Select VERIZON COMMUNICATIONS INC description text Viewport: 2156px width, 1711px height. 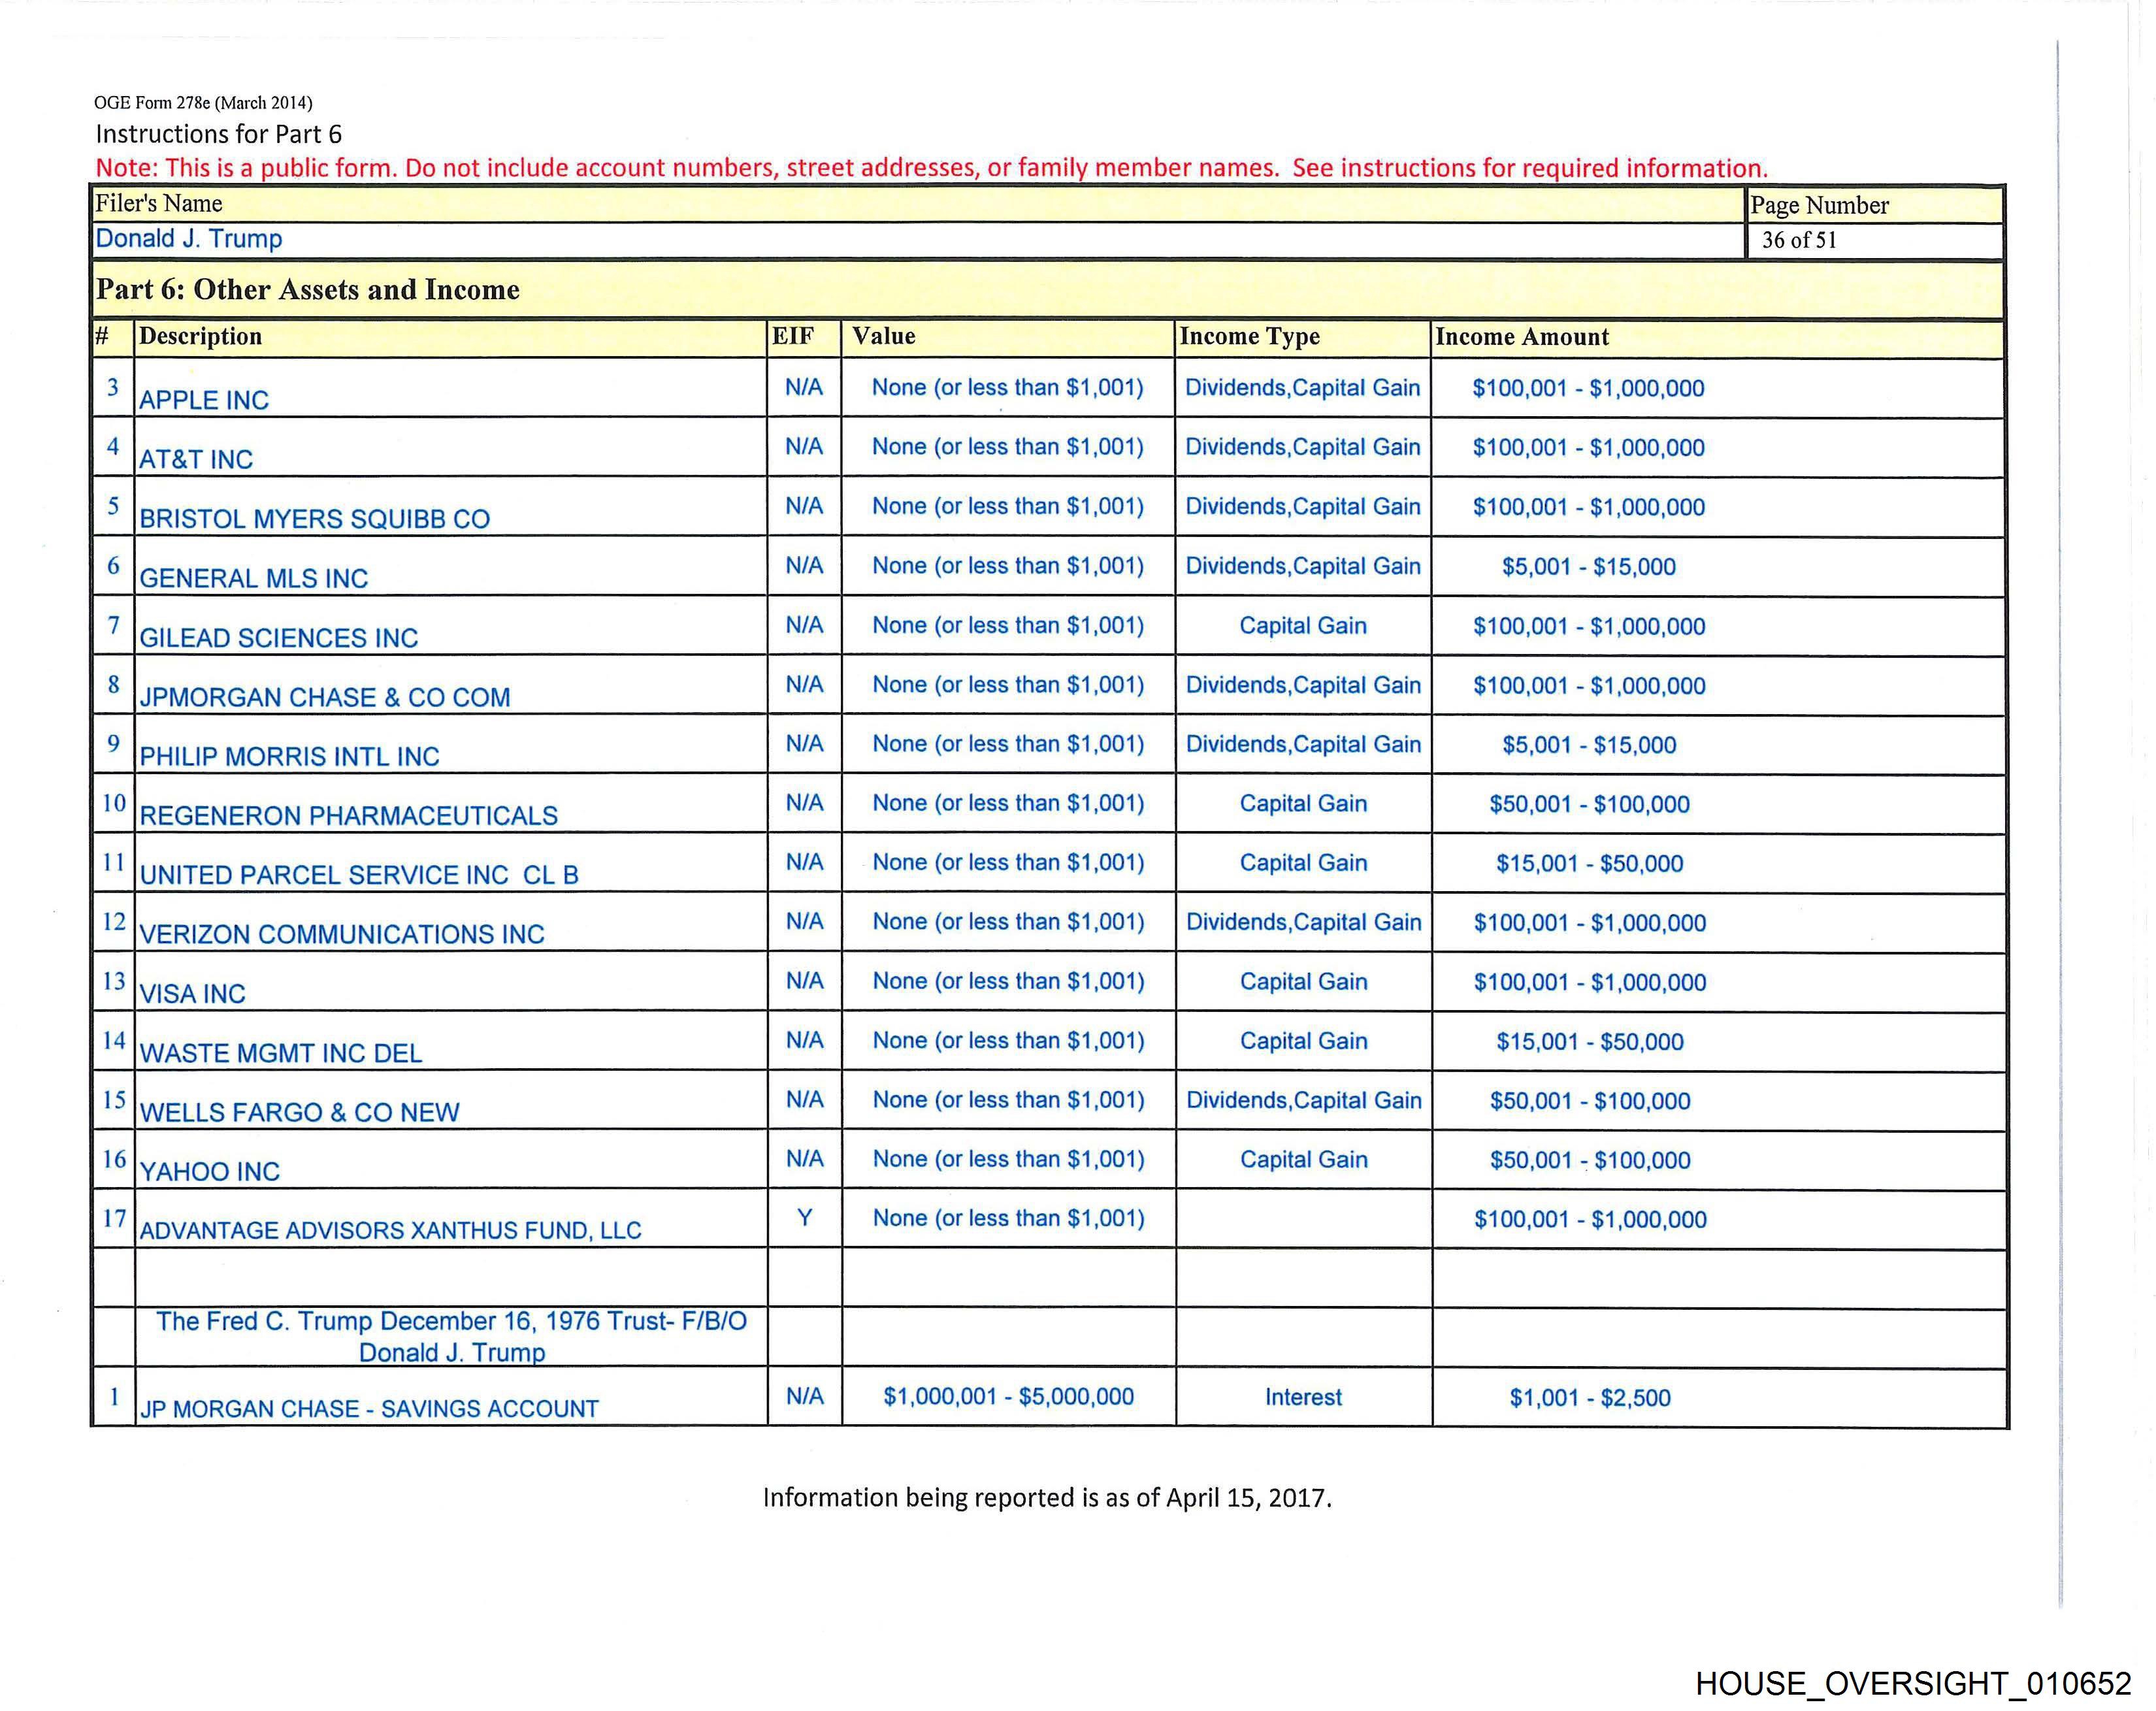[342, 934]
